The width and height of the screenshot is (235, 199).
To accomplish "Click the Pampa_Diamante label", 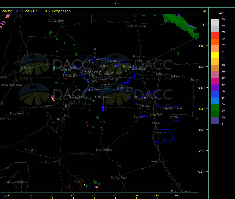I will 11,85.
